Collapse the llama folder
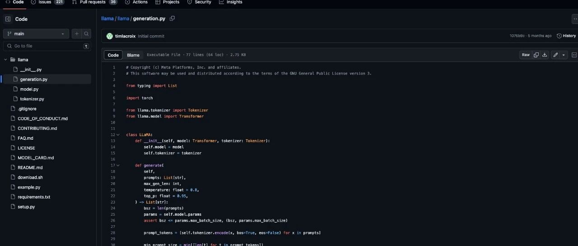Screen dimensions: 578x246 pyautogui.click(x=6, y=60)
